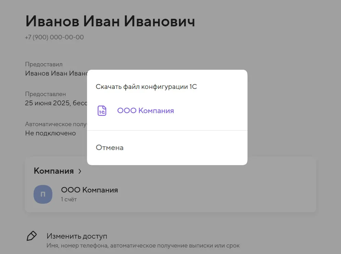341x254 pixels.
Task: Expand the chevron next to Компания
Action: click(80, 171)
